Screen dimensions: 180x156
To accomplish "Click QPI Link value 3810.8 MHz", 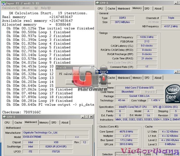I will click(x=126, y=144).
